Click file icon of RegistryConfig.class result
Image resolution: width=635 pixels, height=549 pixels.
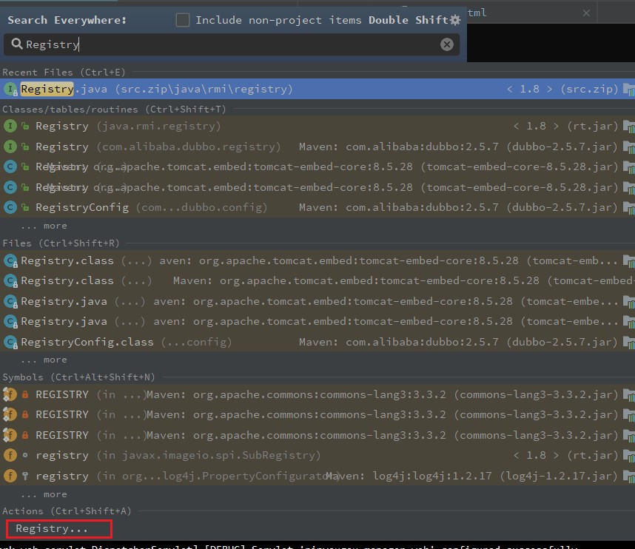point(10,342)
